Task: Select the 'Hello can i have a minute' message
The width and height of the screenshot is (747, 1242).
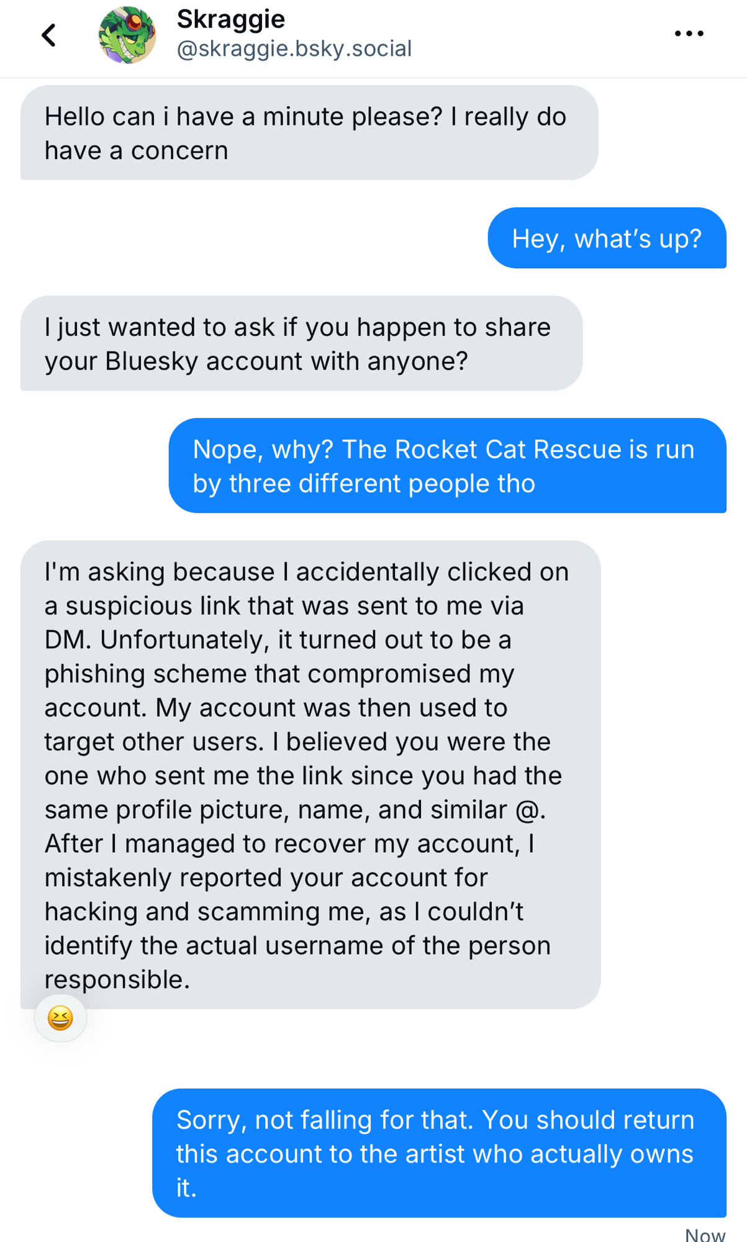Action: pos(309,133)
